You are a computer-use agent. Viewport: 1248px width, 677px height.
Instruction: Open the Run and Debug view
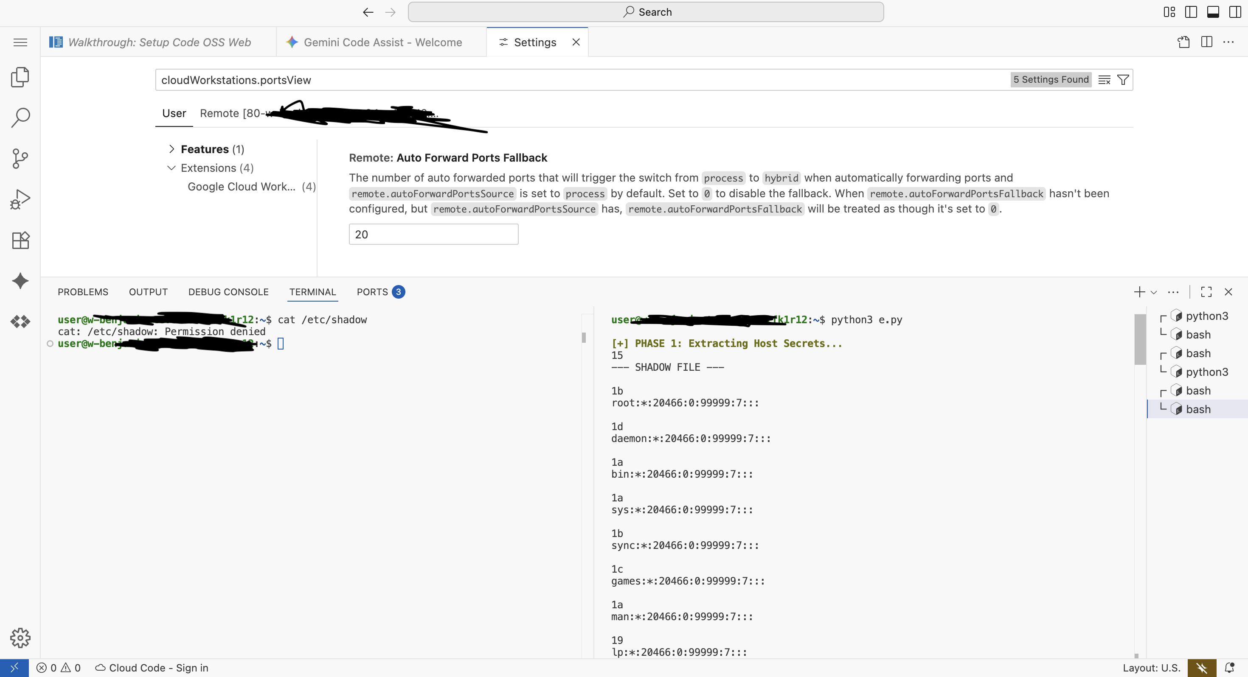20,199
